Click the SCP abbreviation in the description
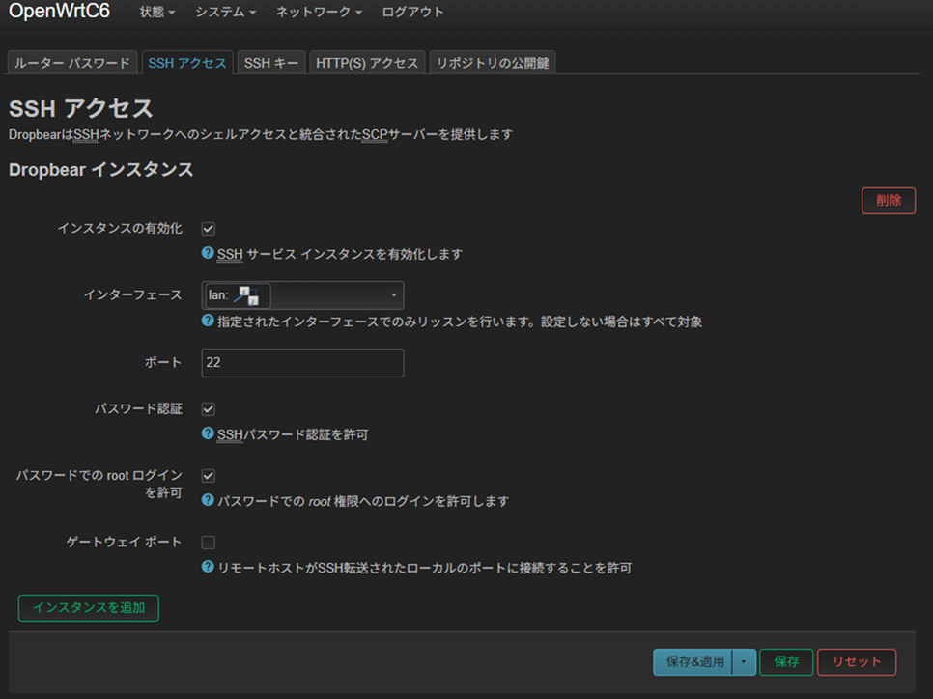 (375, 135)
